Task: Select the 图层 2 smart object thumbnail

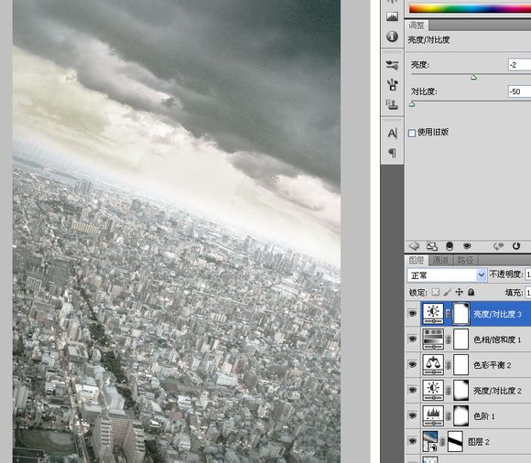Action: pos(430,441)
